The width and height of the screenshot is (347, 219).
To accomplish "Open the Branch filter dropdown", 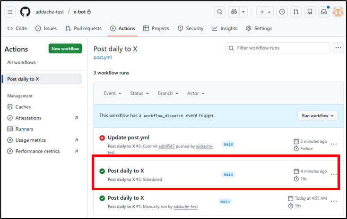I will pyautogui.click(x=168, y=93).
